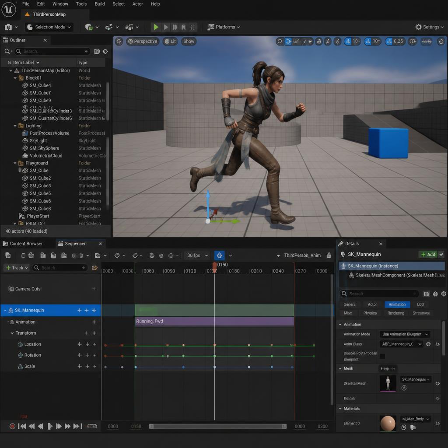Jump to sequence end button

tap(78, 427)
